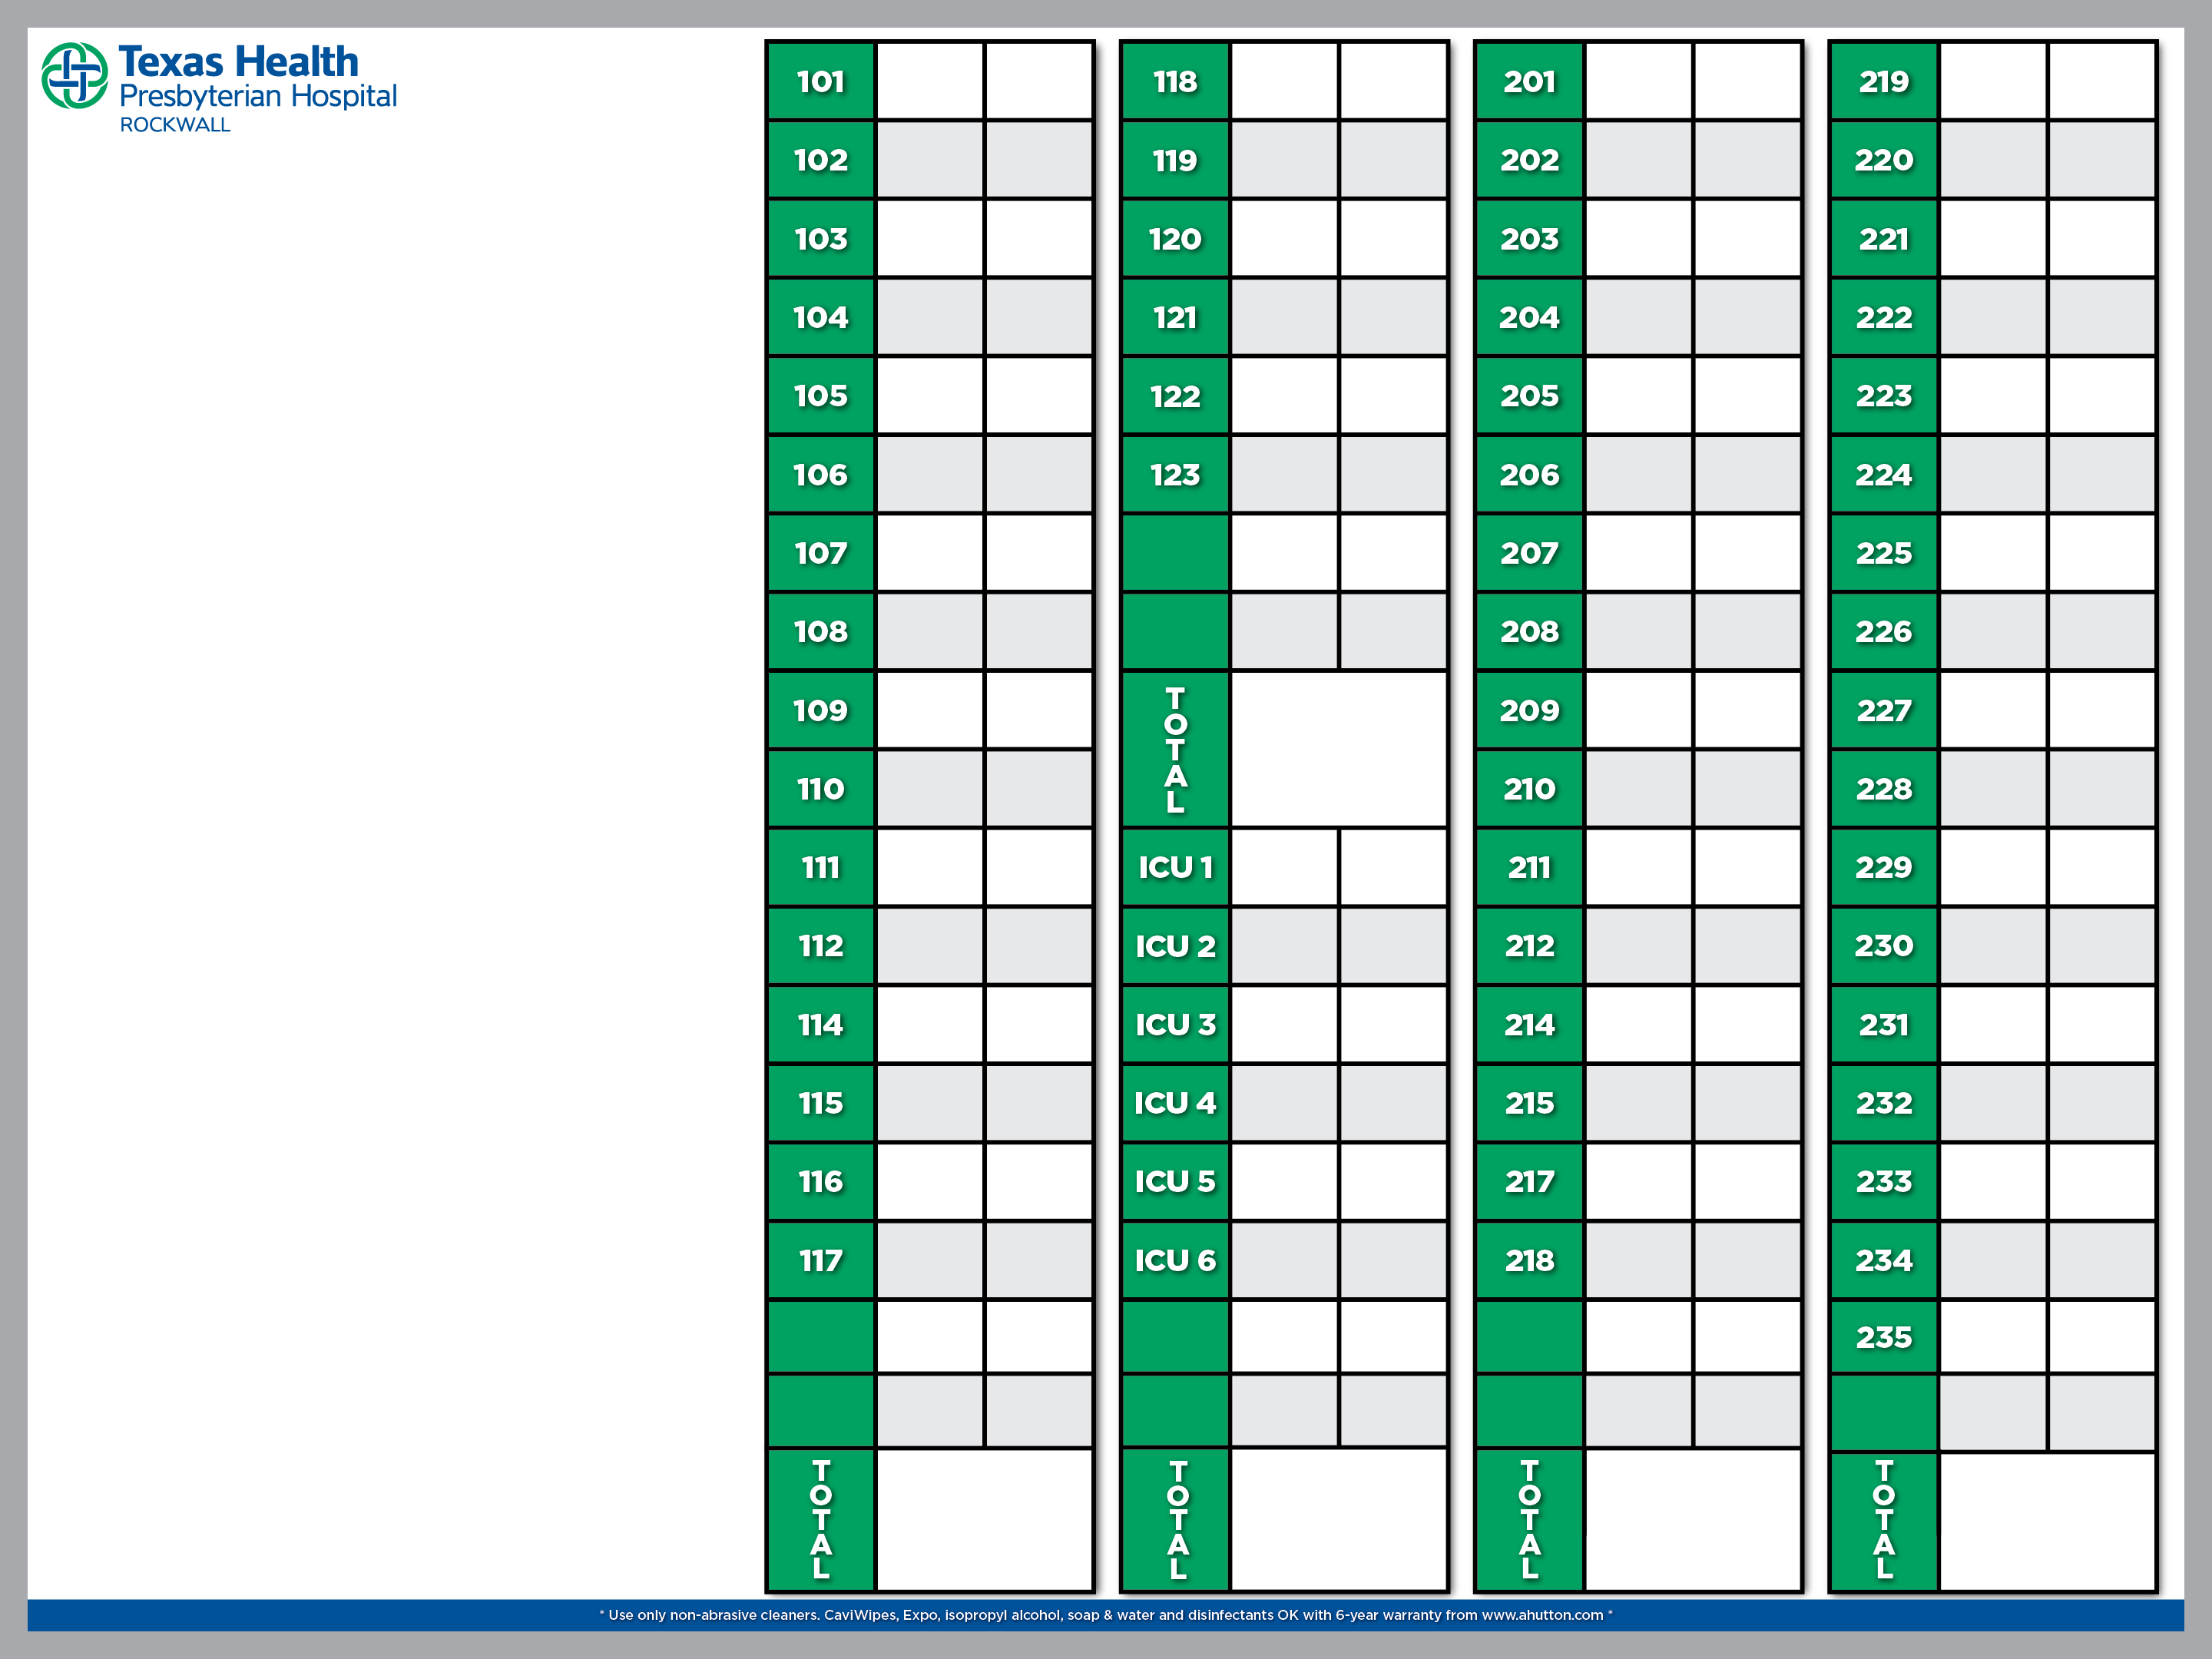Click the 'ICU 5' cell

[1175, 1182]
